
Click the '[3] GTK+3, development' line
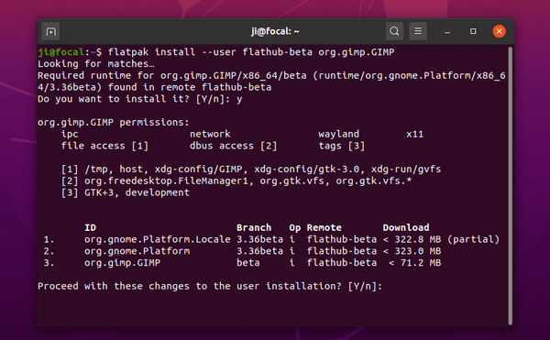(x=126, y=192)
